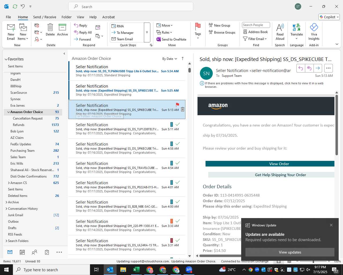The height and width of the screenshot is (275, 343).
Task: Open the Address Book
Action: coord(255,32)
